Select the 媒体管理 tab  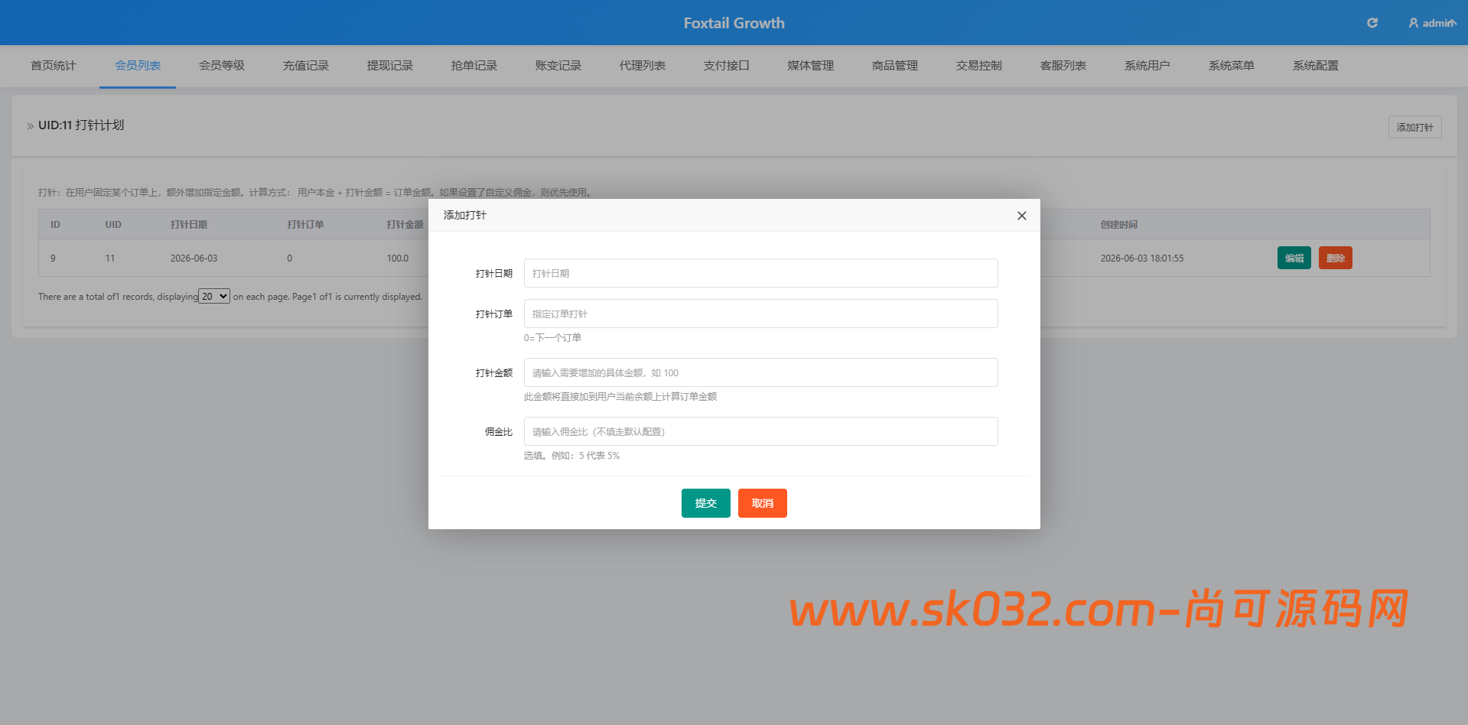pos(811,66)
